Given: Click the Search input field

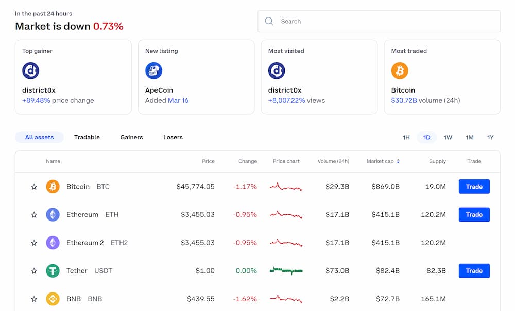Looking at the screenshot, I should (x=379, y=21).
